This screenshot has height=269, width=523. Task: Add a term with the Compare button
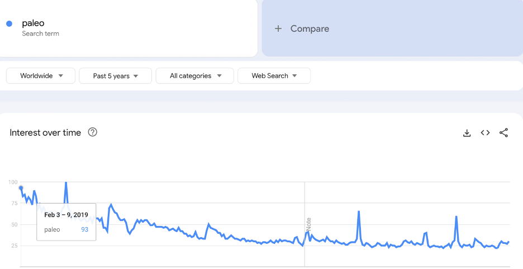pyautogui.click(x=392, y=28)
